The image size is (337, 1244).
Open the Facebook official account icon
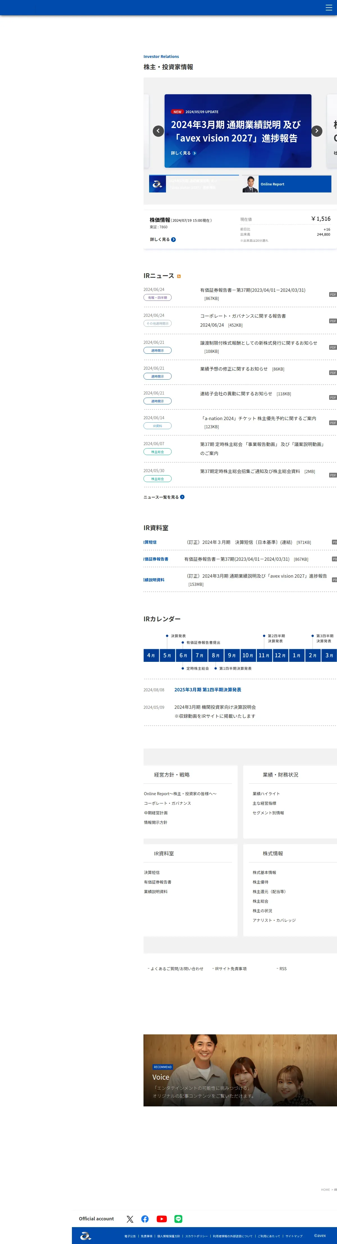[x=145, y=1219]
